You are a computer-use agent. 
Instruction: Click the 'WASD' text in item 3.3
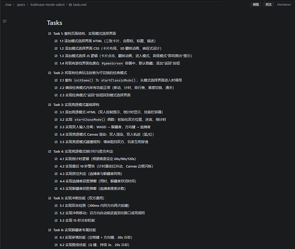pyautogui.click(x=102, y=127)
